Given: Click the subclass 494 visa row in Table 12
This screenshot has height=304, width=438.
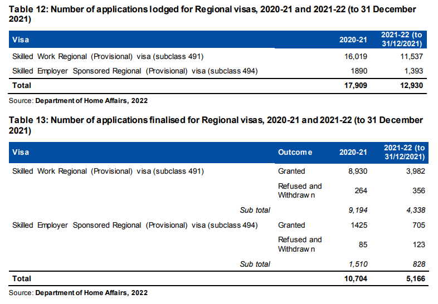Looking at the screenshot, I should [x=135, y=71].
